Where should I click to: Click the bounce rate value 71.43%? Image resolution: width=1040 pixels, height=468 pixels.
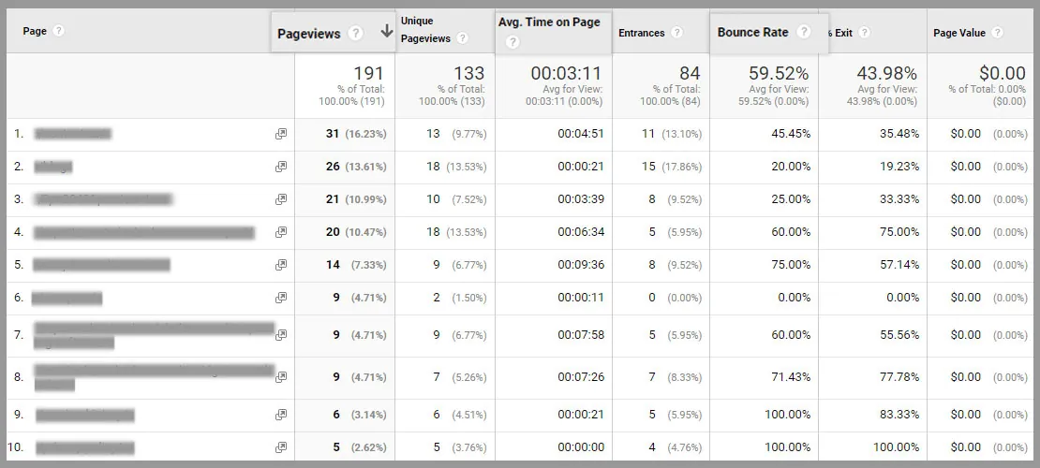(x=791, y=377)
